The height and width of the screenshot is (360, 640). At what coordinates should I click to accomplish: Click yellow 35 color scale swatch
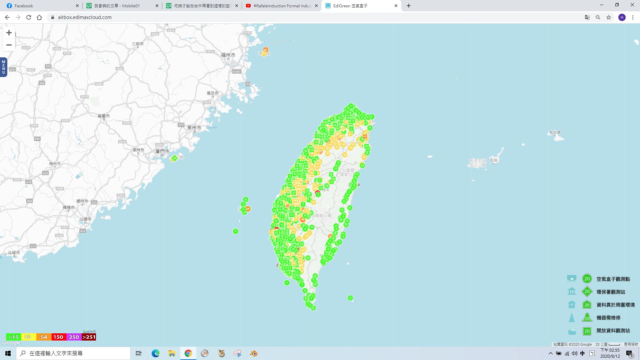pyautogui.click(x=28, y=337)
